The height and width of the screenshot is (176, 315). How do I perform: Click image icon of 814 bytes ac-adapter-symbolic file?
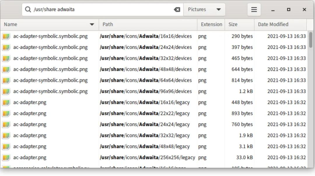coord(6,81)
